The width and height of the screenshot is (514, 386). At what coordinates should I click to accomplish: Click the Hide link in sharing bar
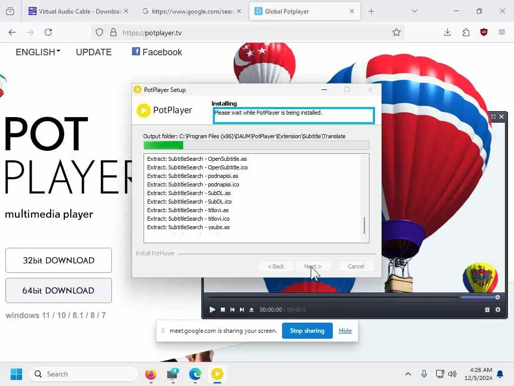tap(345, 331)
